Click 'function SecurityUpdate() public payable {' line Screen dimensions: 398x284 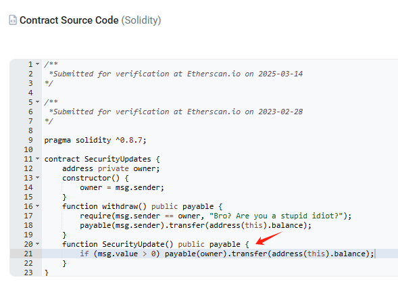tap(155, 244)
